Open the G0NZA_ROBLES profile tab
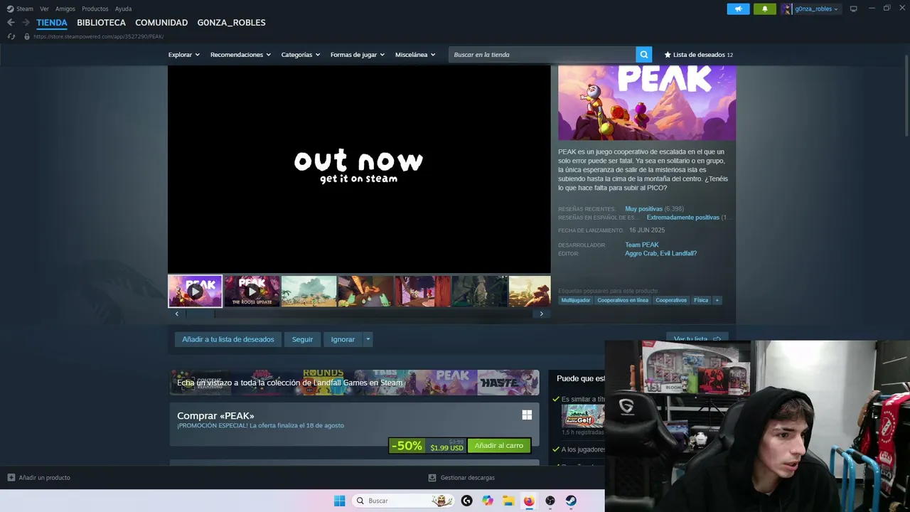This screenshot has height=512, width=910. [x=231, y=23]
